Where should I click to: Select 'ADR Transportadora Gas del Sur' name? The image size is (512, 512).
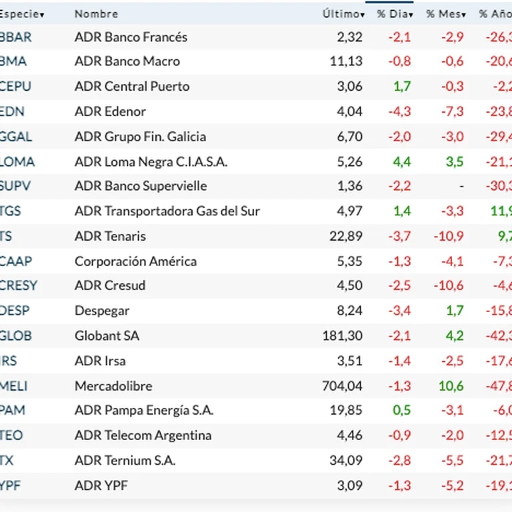167,211
